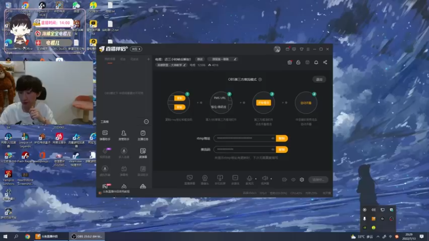Click the share icon in header
The height and width of the screenshot is (241, 429).
(x=325, y=62)
